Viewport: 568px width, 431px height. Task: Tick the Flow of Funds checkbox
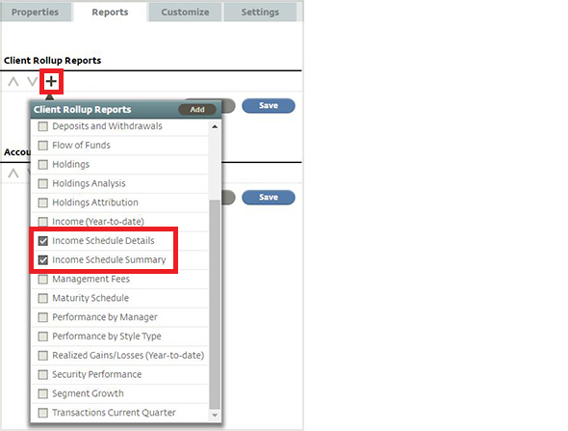43,146
